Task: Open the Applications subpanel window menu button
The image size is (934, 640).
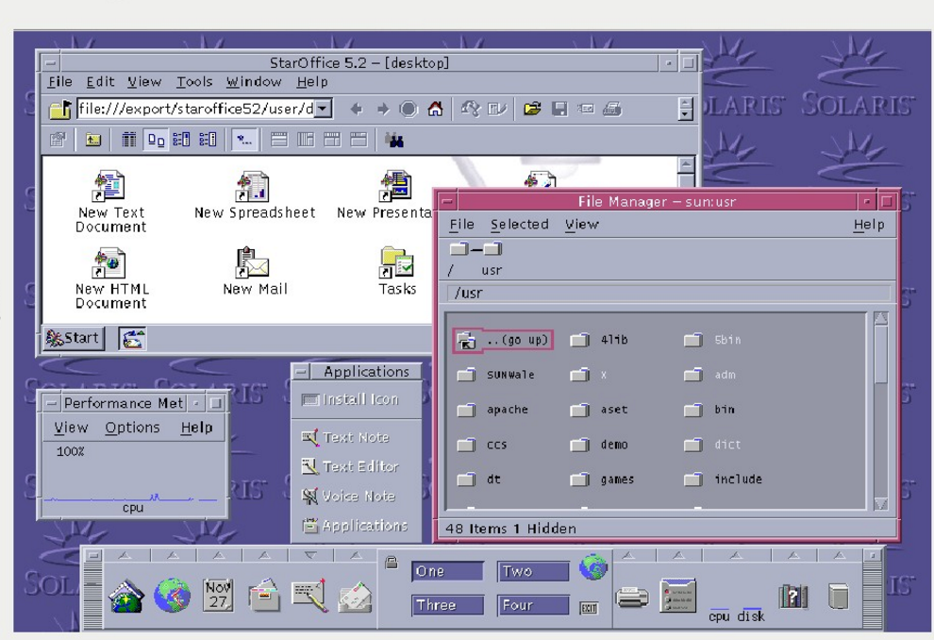Action: click(x=301, y=372)
